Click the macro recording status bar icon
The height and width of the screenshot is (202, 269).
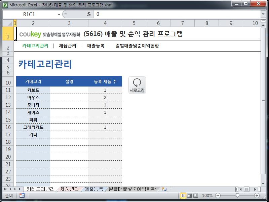point(22,196)
